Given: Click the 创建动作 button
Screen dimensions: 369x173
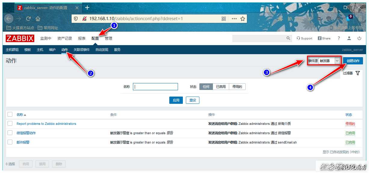Looking at the screenshot, I should click(x=353, y=61).
